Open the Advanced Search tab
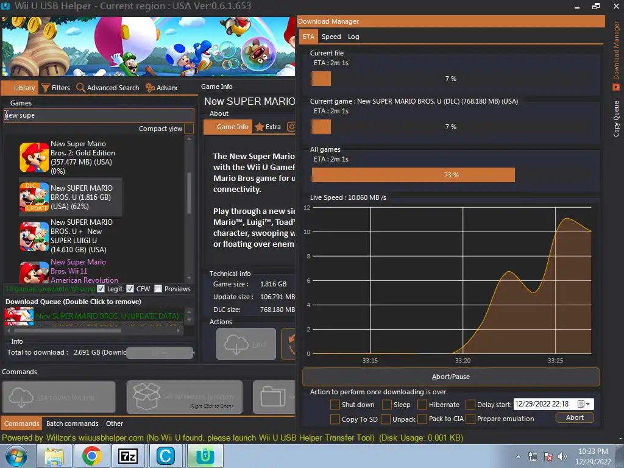The image size is (624, 468). 108,88
